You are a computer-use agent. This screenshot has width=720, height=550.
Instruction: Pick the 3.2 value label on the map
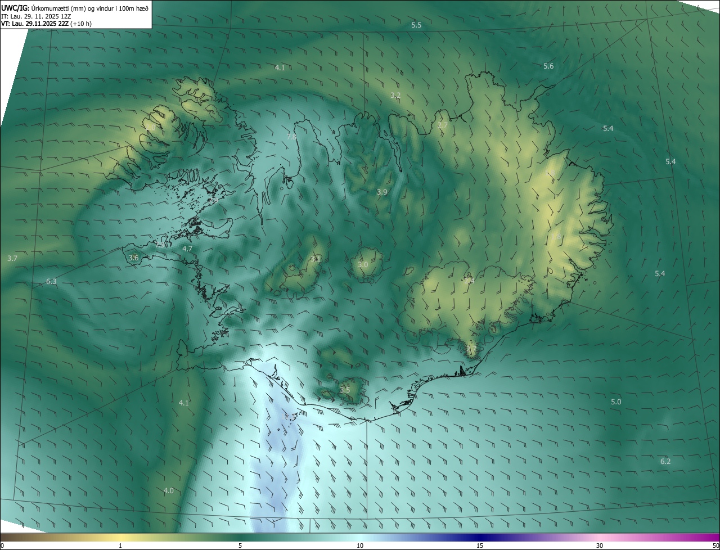(x=395, y=96)
